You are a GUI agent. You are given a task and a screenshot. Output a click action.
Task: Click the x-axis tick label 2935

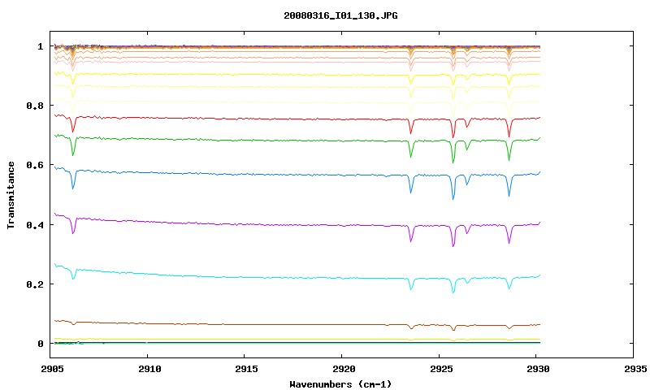635,369
